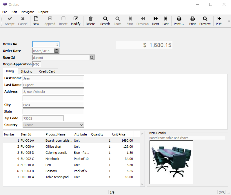Click the Accept checkmark toolbar icon

10,19
